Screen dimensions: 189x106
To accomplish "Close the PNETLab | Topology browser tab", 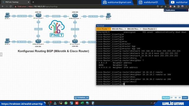I will 29,2.
